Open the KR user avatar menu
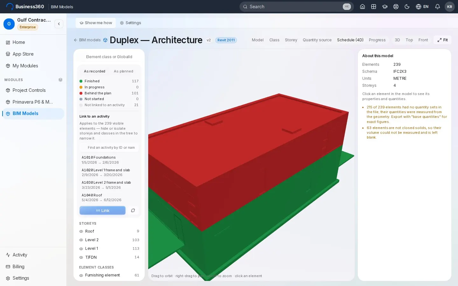 pos(449,7)
